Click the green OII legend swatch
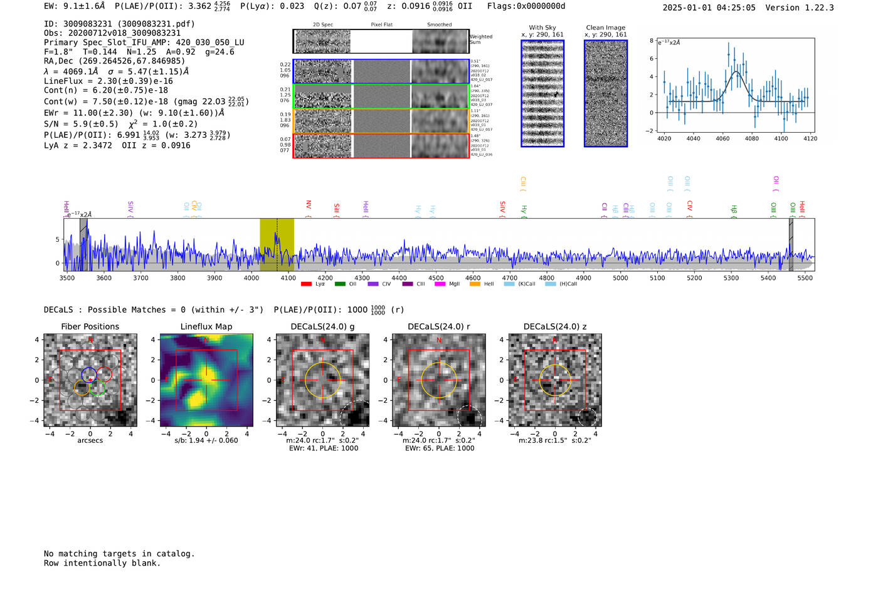This screenshot has width=878, height=597. point(340,284)
